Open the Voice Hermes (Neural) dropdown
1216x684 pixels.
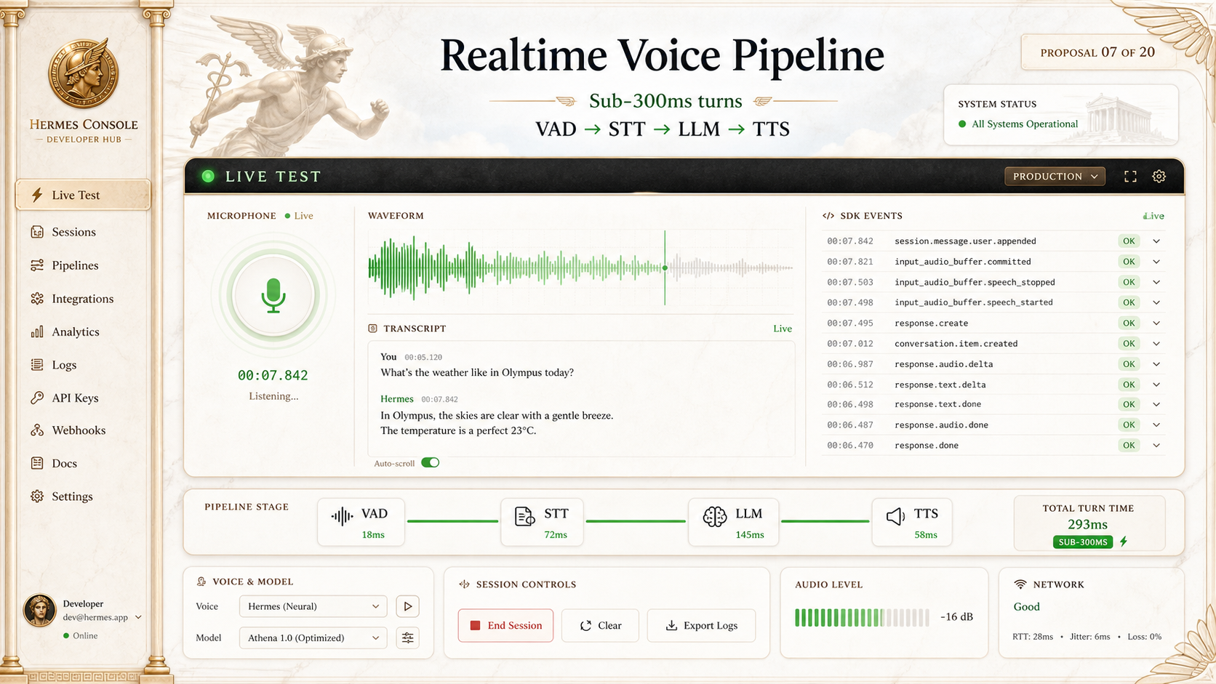coord(313,606)
